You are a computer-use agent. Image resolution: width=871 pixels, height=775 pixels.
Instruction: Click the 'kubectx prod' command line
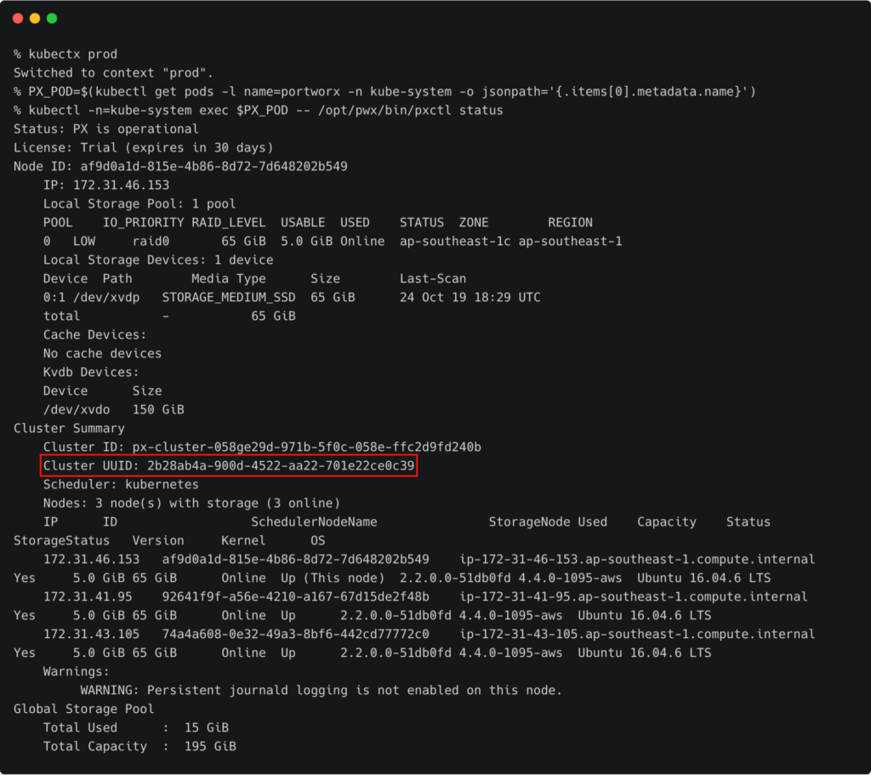pyautogui.click(x=65, y=54)
